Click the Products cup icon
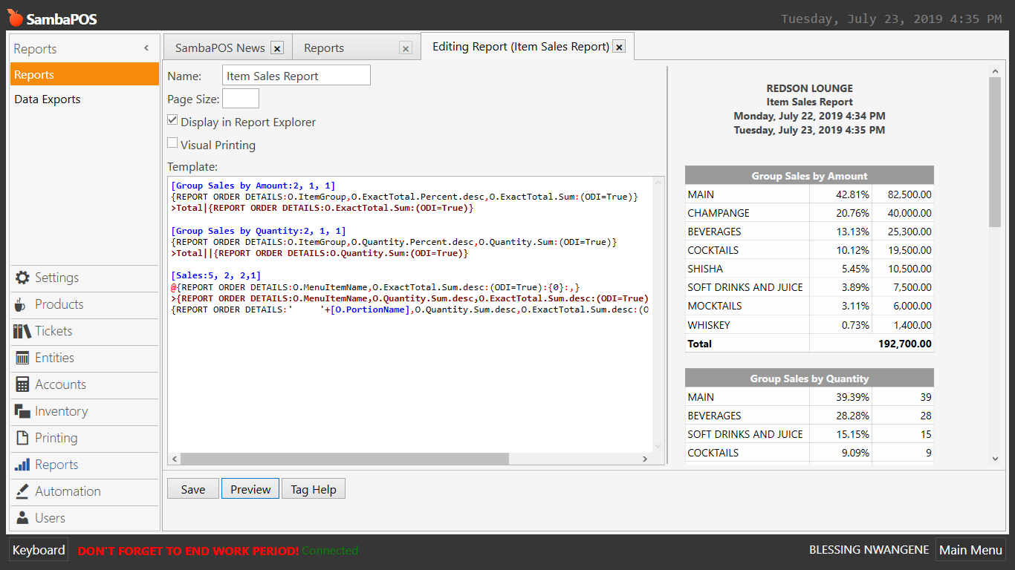This screenshot has width=1015, height=570. 21,304
